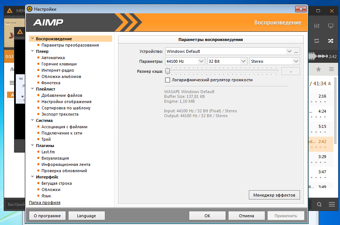Select Подключение к сети item

[x=62, y=133]
